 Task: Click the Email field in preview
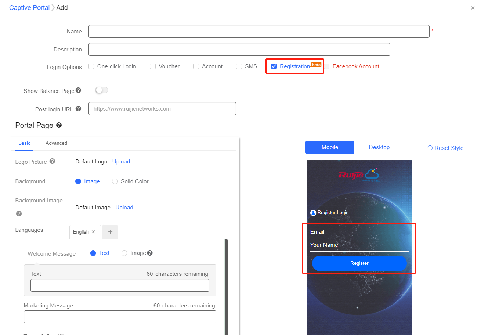(x=359, y=232)
